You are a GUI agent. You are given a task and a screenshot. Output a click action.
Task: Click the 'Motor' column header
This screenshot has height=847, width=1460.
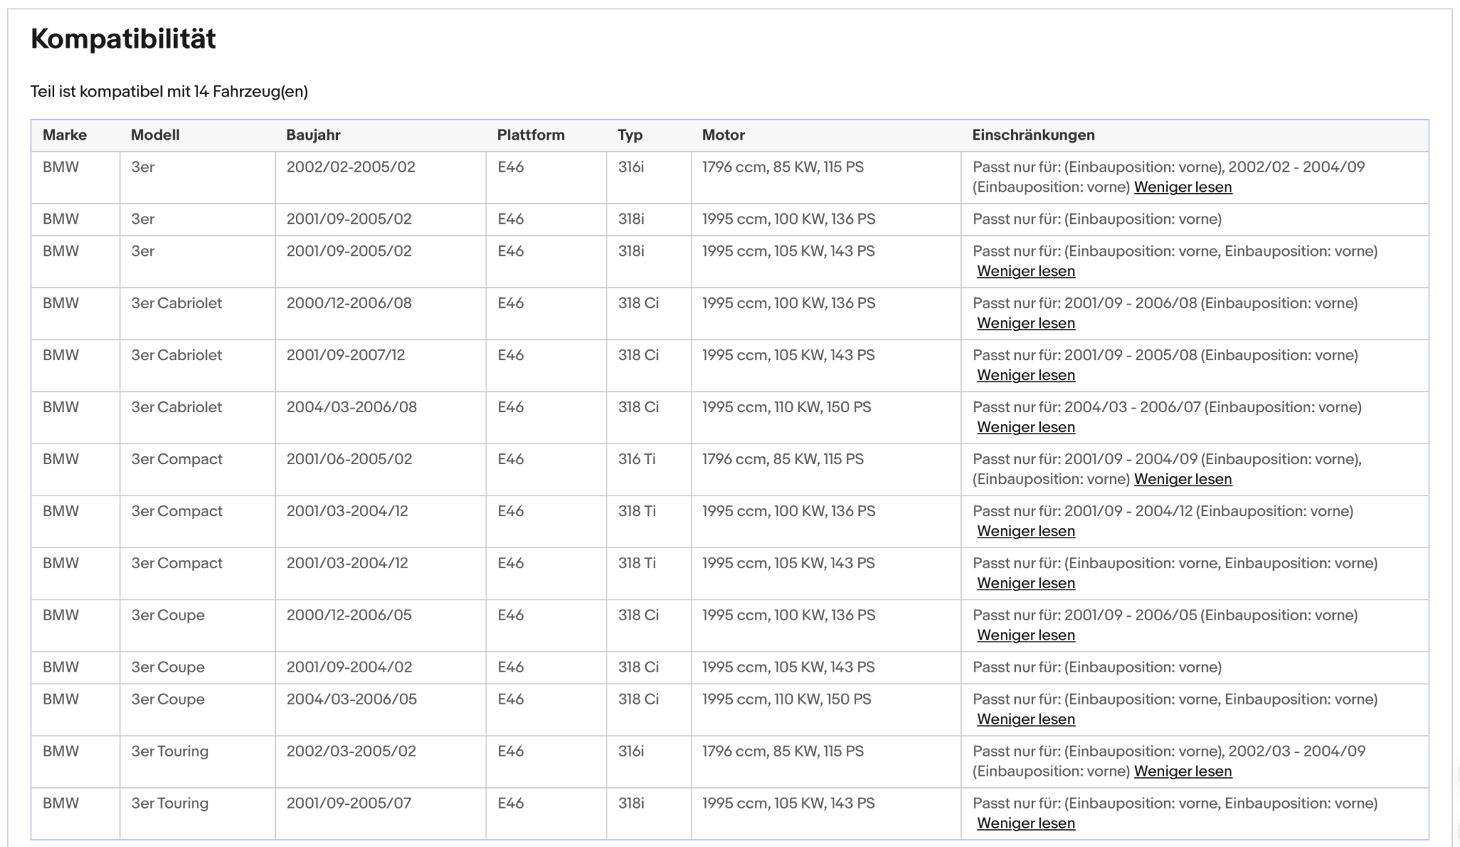[724, 135]
